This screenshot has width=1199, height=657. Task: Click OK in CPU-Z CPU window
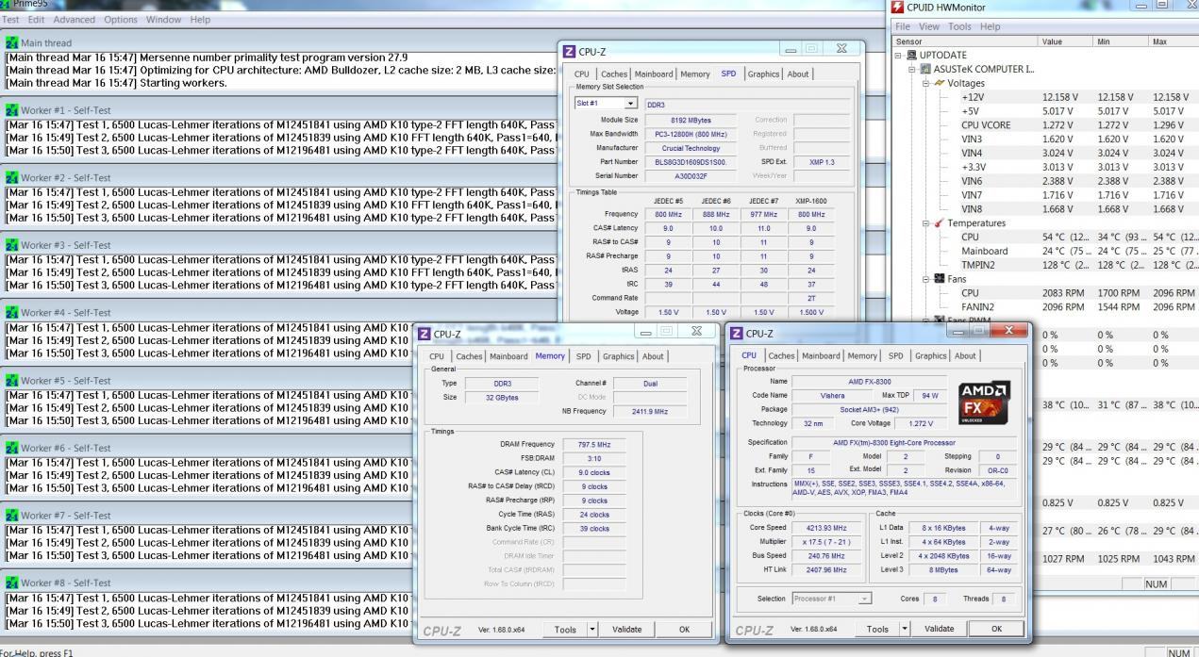click(x=997, y=629)
